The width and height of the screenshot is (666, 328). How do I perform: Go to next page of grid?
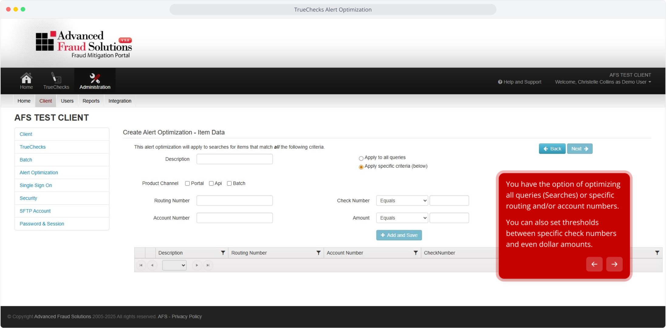click(197, 265)
